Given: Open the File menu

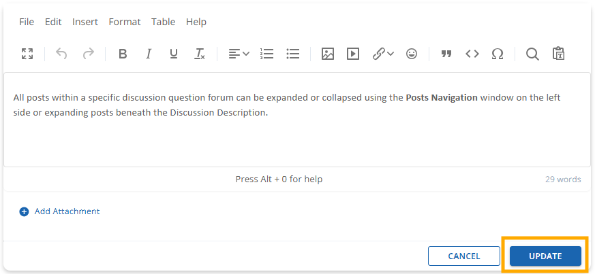Looking at the screenshot, I should [27, 22].
